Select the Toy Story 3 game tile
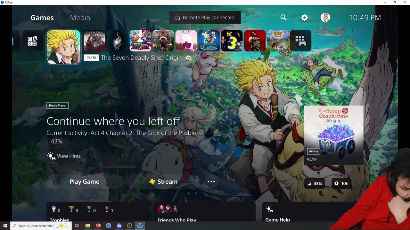Image resolution: width=410 pixels, height=230 pixels. point(232,41)
